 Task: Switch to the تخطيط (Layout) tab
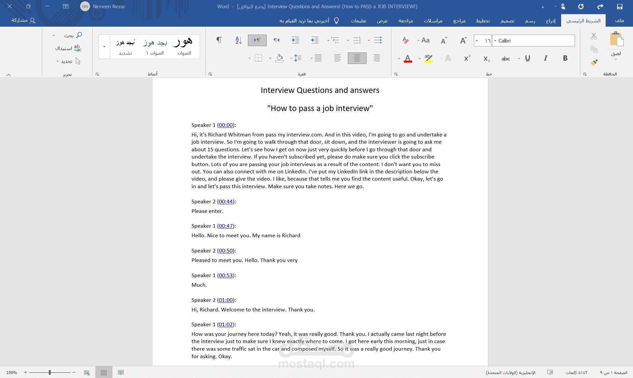pyautogui.click(x=483, y=21)
